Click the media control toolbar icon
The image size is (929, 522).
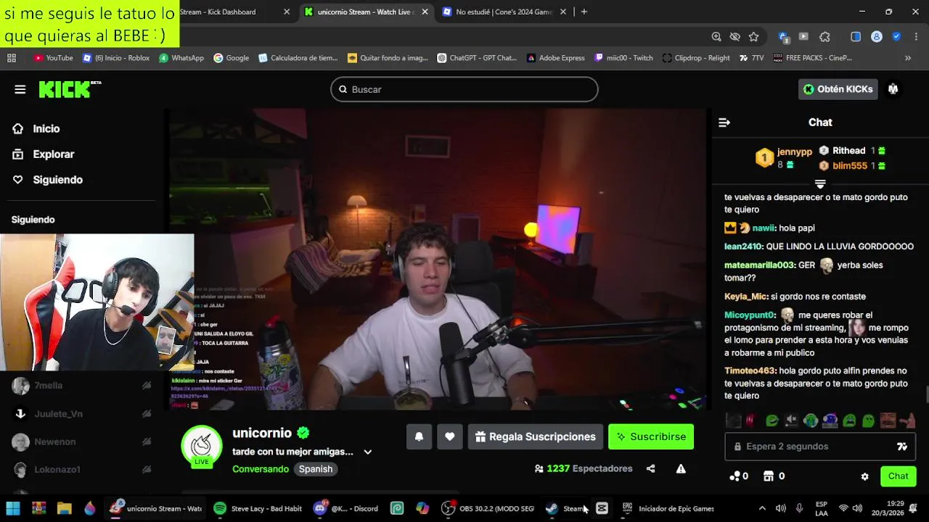click(x=803, y=37)
